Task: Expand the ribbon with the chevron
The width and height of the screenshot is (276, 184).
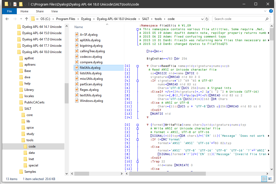Action: [x=265, y=11]
